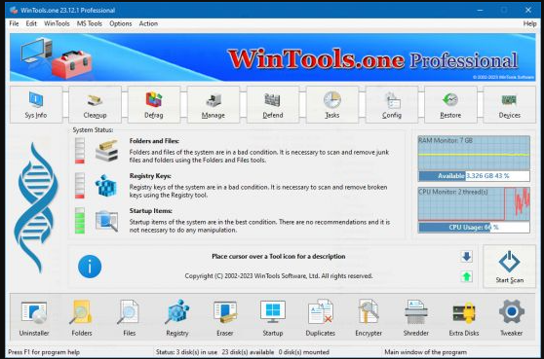This screenshot has width=544, height=359.
Task: Open the WinTools menu
Action: pyautogui.click(x=57, y=23)
